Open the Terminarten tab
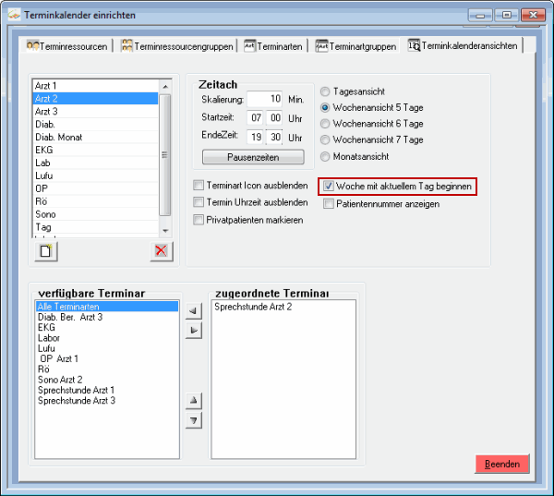The height and width of the screenshot is (496, 554). (x=272, y=45)
